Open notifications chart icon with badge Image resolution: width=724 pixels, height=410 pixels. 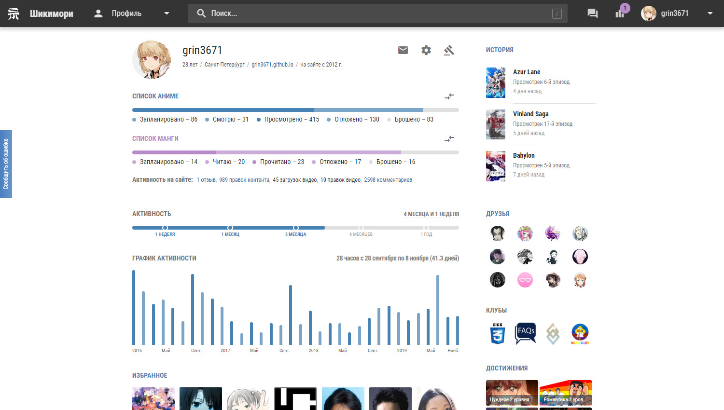click(620, 13)
